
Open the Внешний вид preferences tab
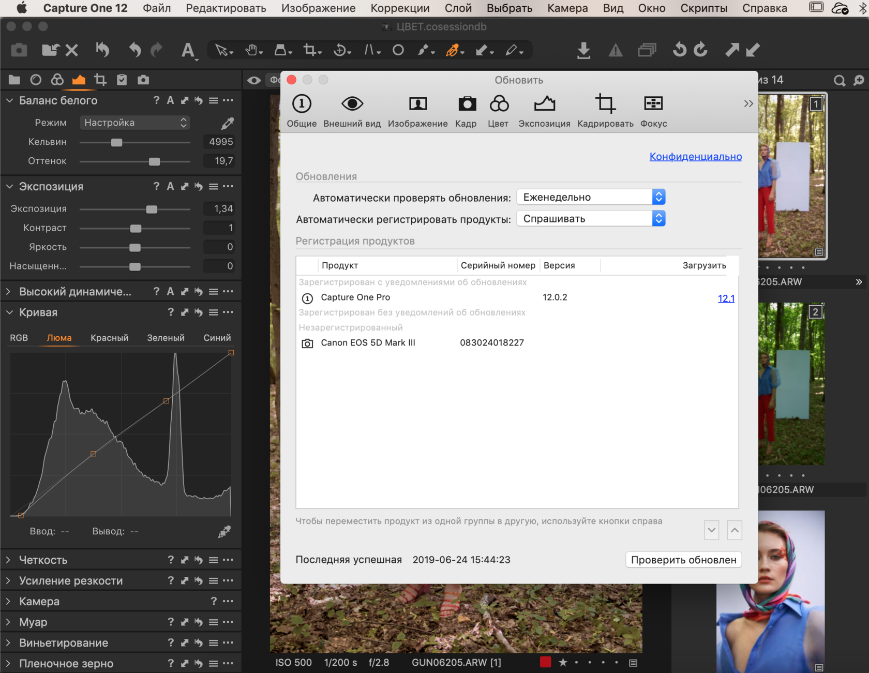(x=352, y=111)
